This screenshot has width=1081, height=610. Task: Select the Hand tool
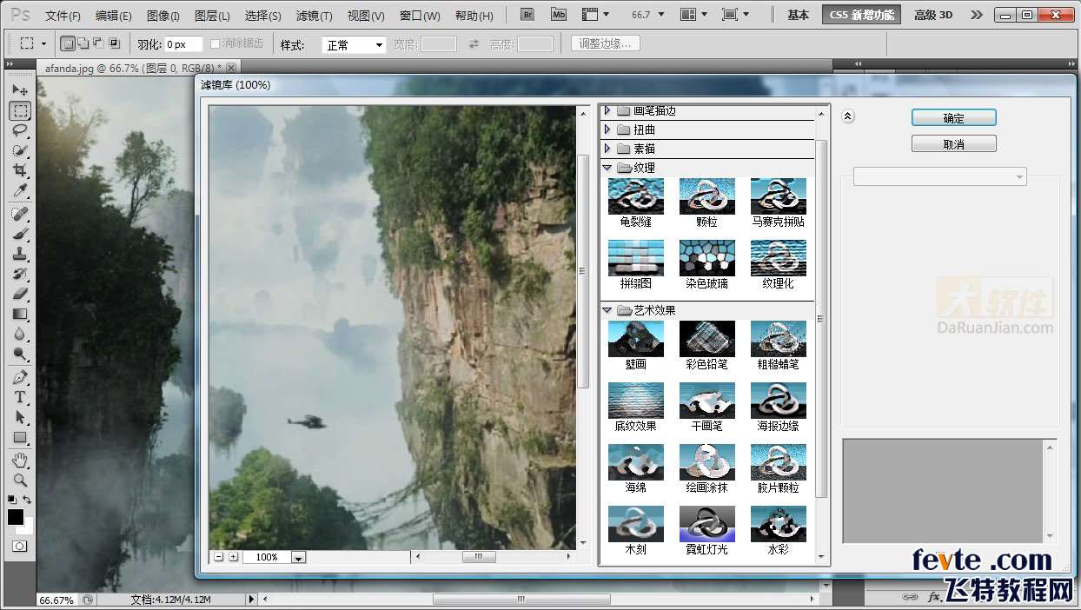(20, 460)
